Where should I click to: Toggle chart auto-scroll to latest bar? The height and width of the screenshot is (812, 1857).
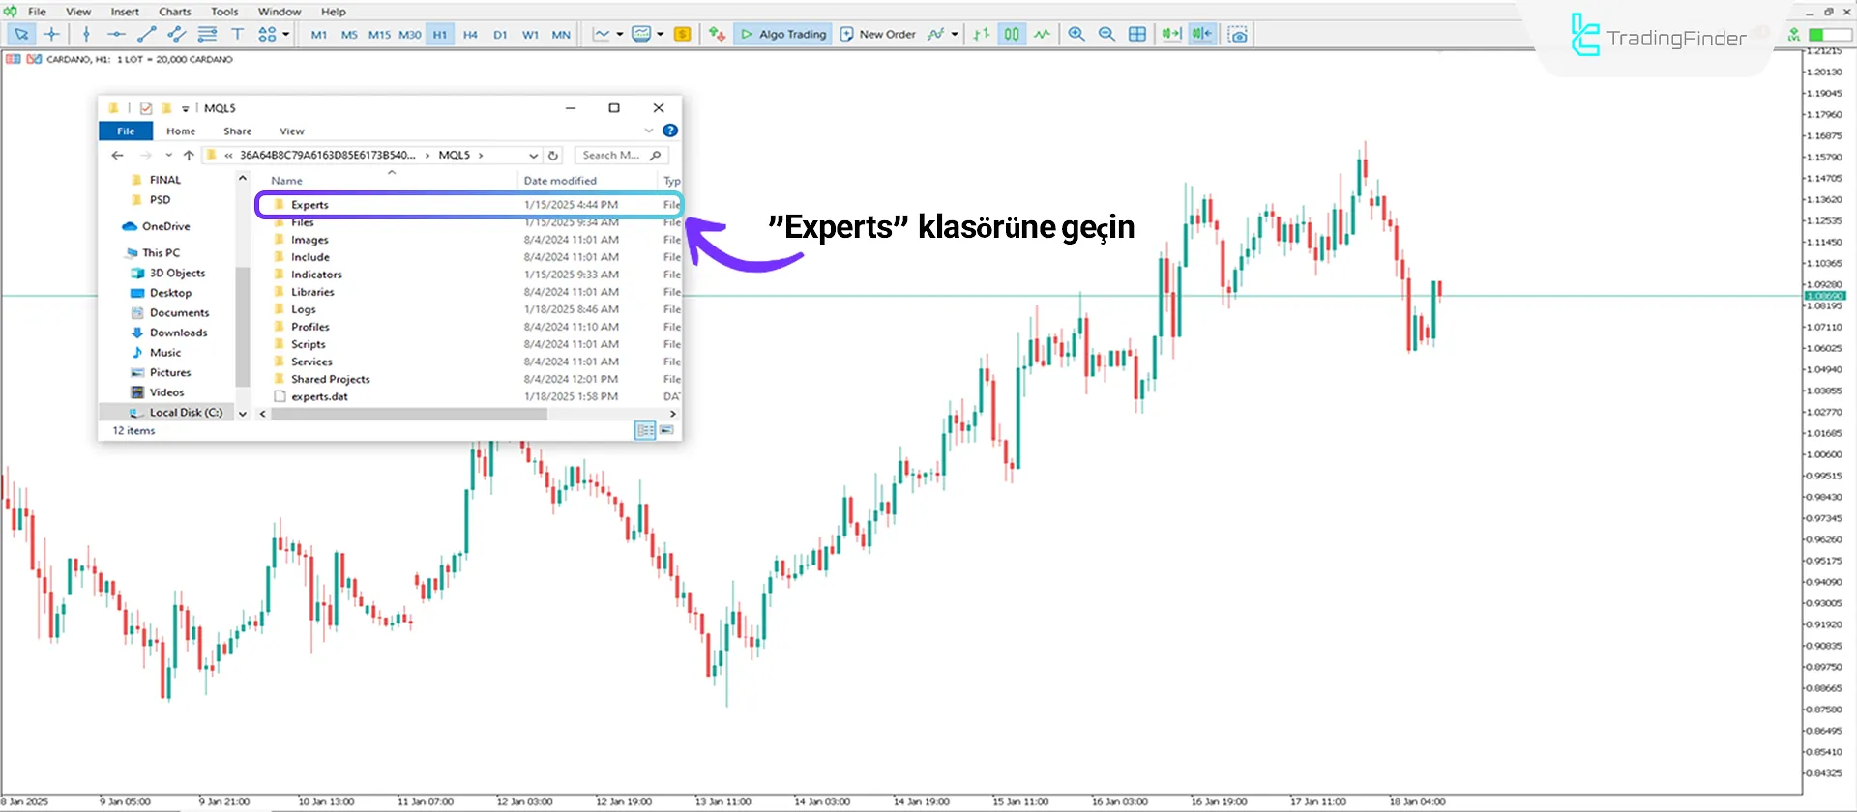1171,34
